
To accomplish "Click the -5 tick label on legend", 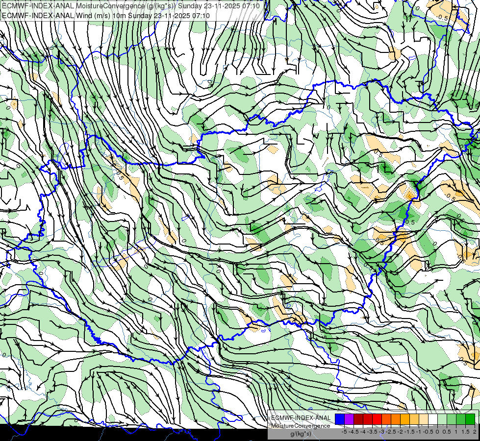I will pos(344,432).
